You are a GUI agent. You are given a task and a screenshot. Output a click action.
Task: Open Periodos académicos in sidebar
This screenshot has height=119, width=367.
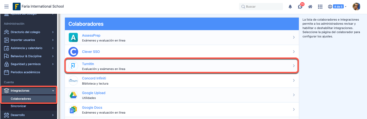point(25,72)
